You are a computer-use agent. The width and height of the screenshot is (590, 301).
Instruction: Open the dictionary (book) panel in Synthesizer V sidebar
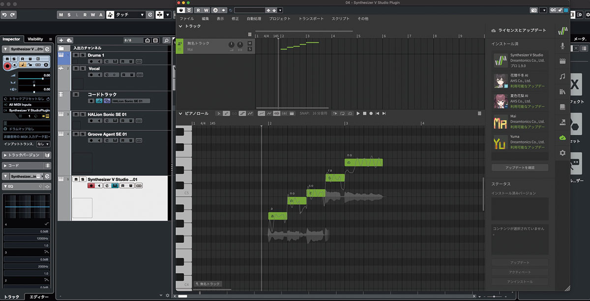(562, 107)
